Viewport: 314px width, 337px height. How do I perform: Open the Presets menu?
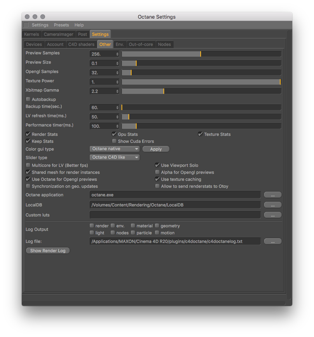(61, 25)
